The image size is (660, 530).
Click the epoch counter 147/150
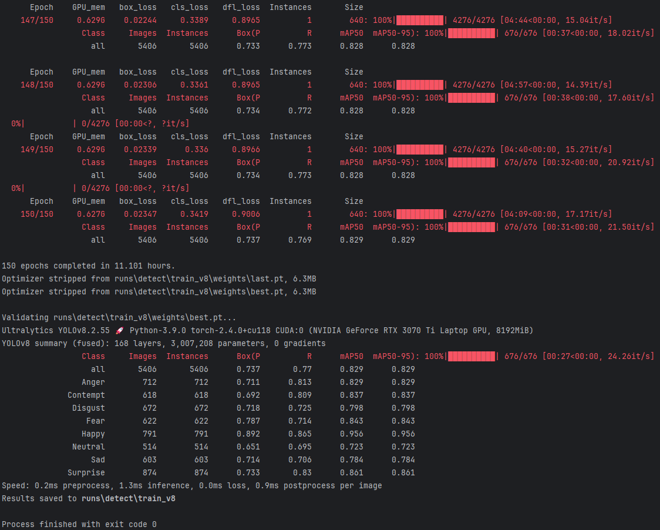point(37,20)
